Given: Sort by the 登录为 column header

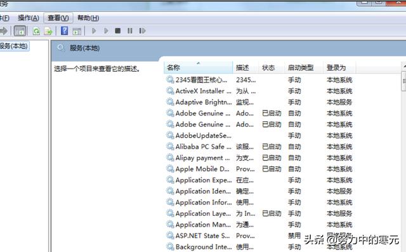Looking at the screenshot, I should pyautogui.click(x=339, y=67).
